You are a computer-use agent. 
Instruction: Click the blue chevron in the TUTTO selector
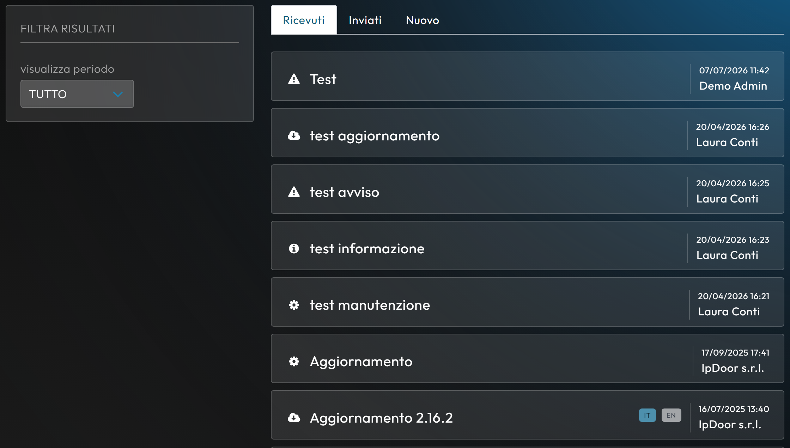pos(118,94)
